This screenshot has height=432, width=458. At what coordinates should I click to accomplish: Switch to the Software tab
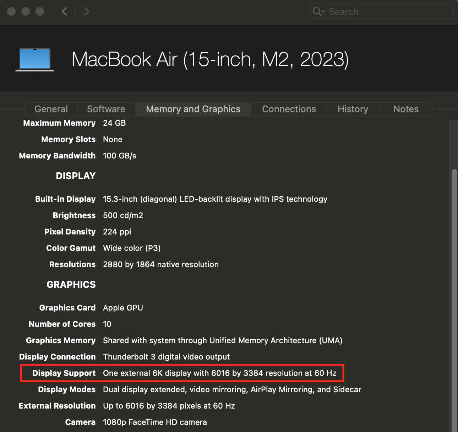(106, 109)
